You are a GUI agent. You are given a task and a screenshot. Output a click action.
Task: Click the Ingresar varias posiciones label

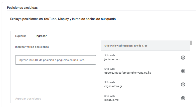[32, 47]
